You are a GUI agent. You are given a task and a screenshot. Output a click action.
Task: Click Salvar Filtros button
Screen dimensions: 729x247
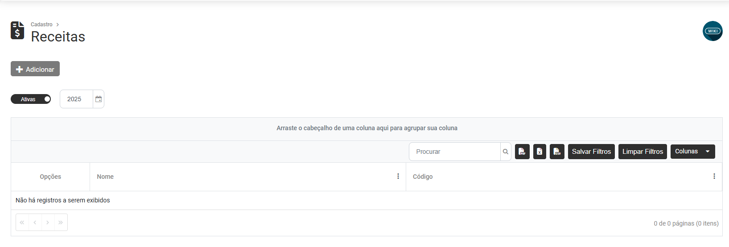[x=591, y=152]
